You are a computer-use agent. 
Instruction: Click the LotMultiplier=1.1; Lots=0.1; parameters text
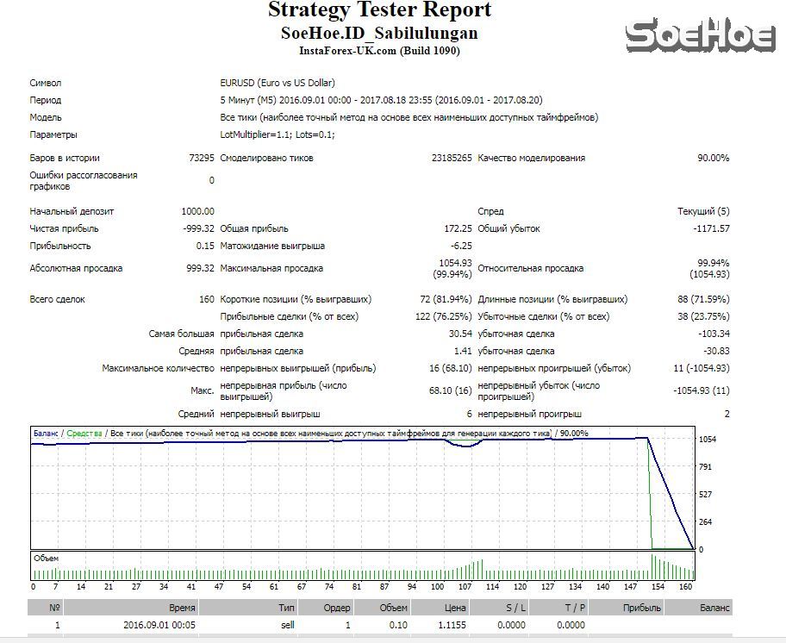pos(278,135)
